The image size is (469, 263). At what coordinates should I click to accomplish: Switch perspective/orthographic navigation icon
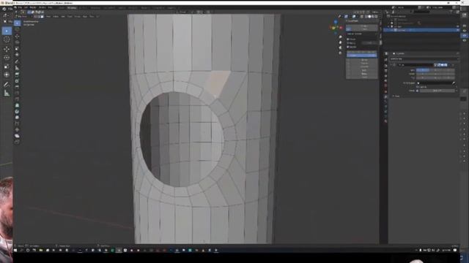340,53
